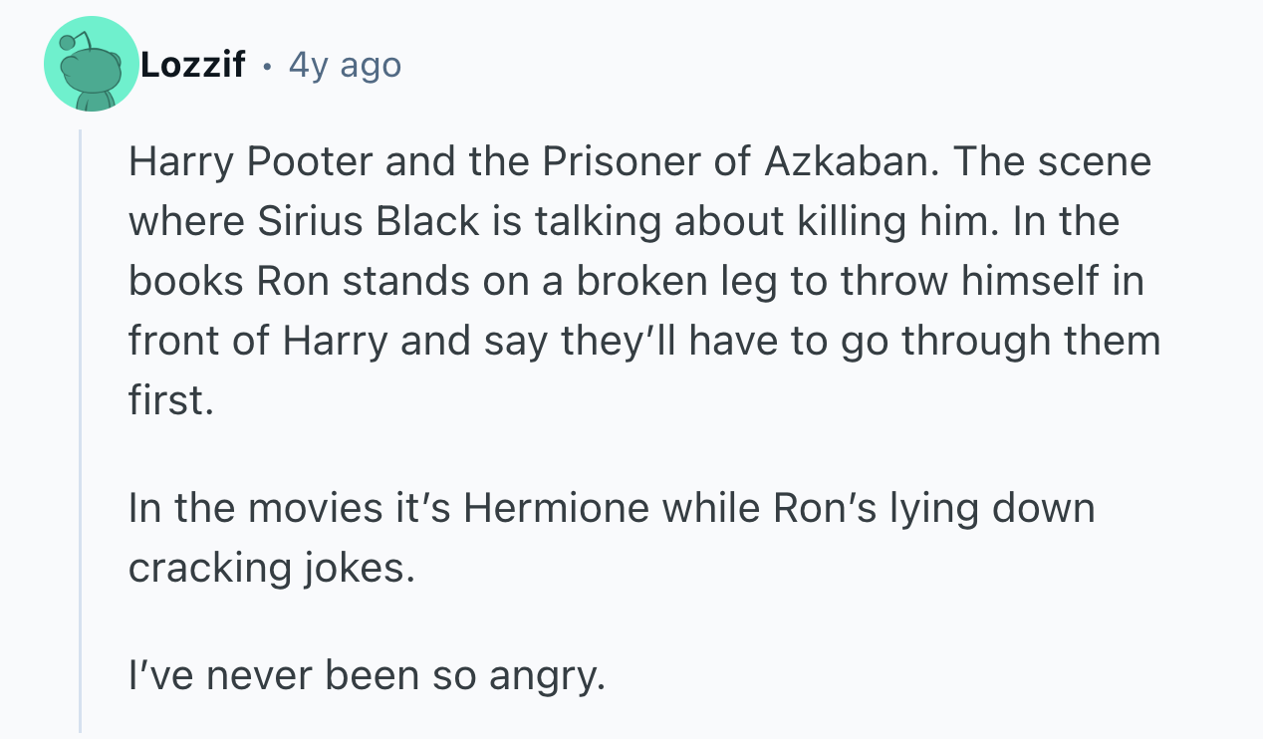
Task: Click the lone word "first." ending paragraph one
Action: pyautogui.click(x=170, y=400)
